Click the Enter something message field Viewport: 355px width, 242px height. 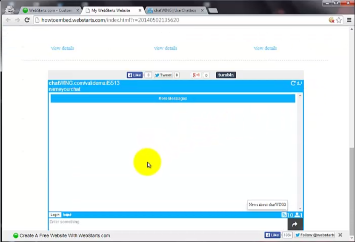(168, 224)
